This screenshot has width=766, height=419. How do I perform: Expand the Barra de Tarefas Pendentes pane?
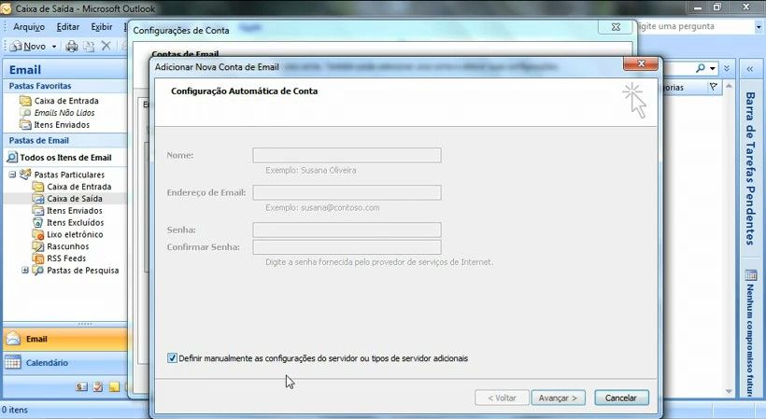pos(749,69)
